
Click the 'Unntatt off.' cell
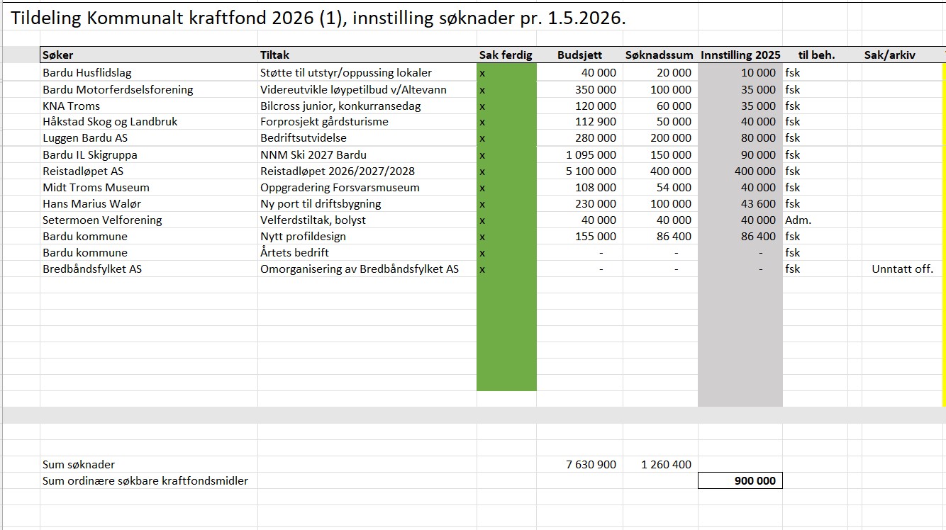point(903,269)
